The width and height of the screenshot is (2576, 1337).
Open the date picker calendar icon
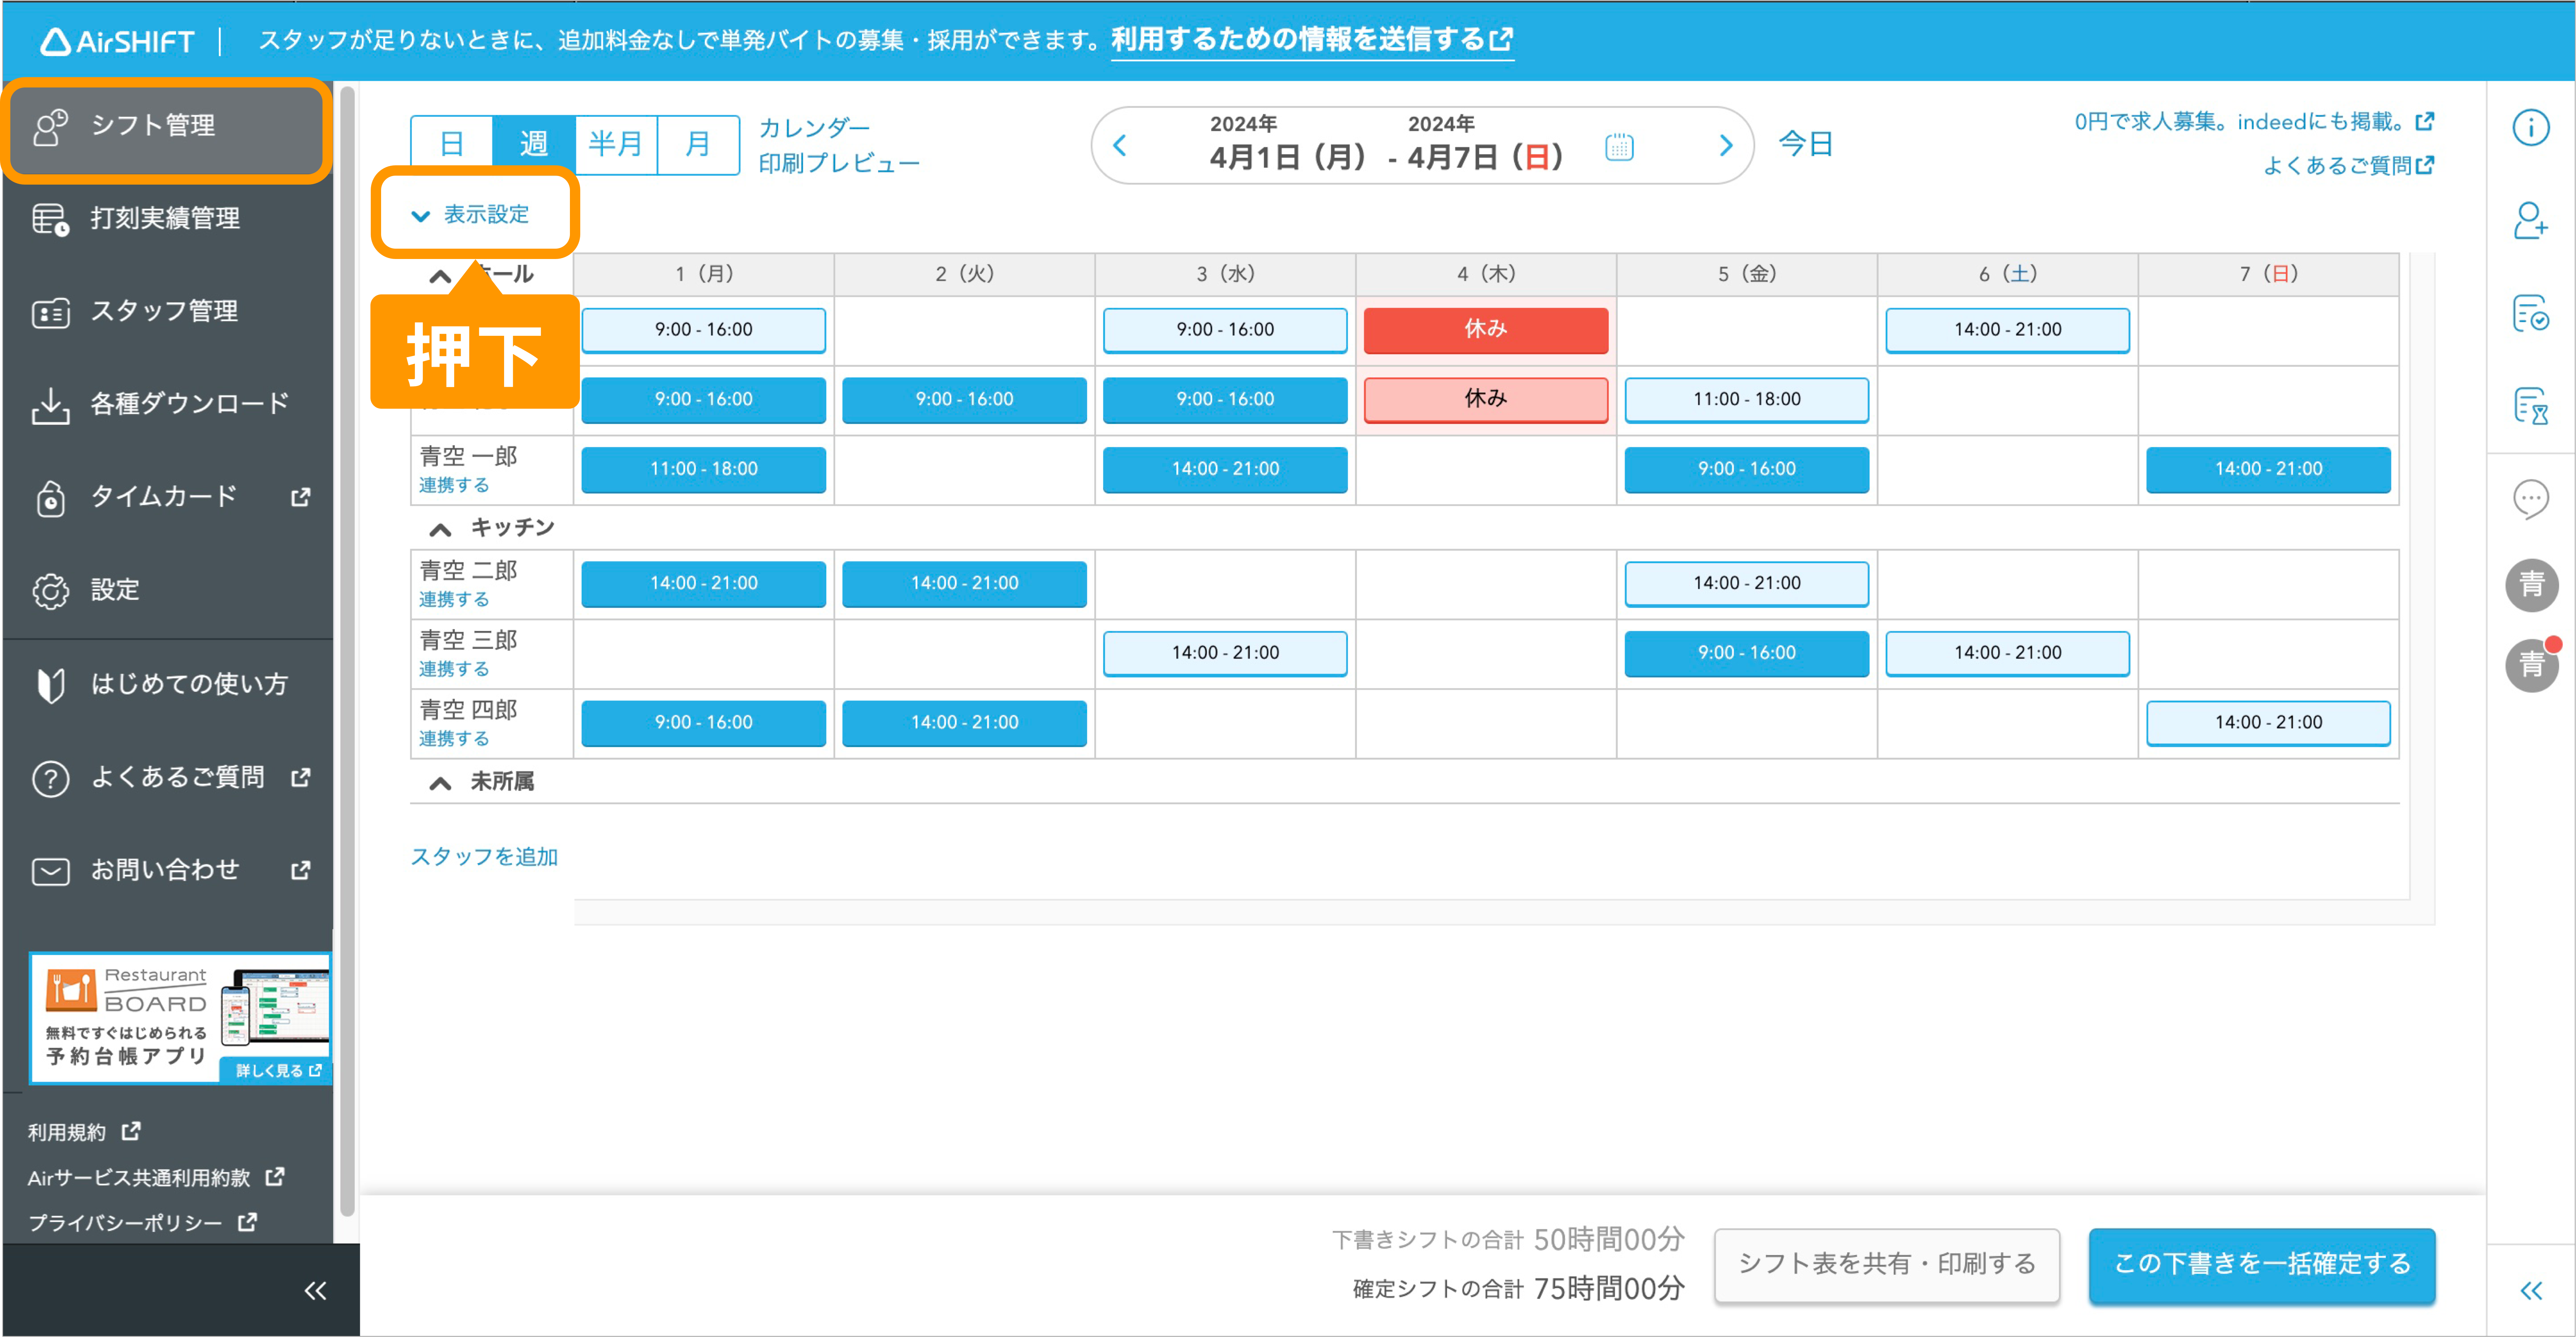click(1619, 147)
